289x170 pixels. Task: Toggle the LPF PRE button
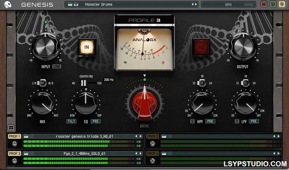point(254,121)
